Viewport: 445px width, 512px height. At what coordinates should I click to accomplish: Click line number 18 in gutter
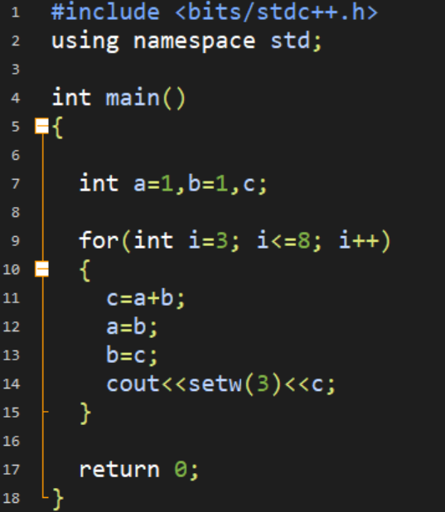[12, 498]
